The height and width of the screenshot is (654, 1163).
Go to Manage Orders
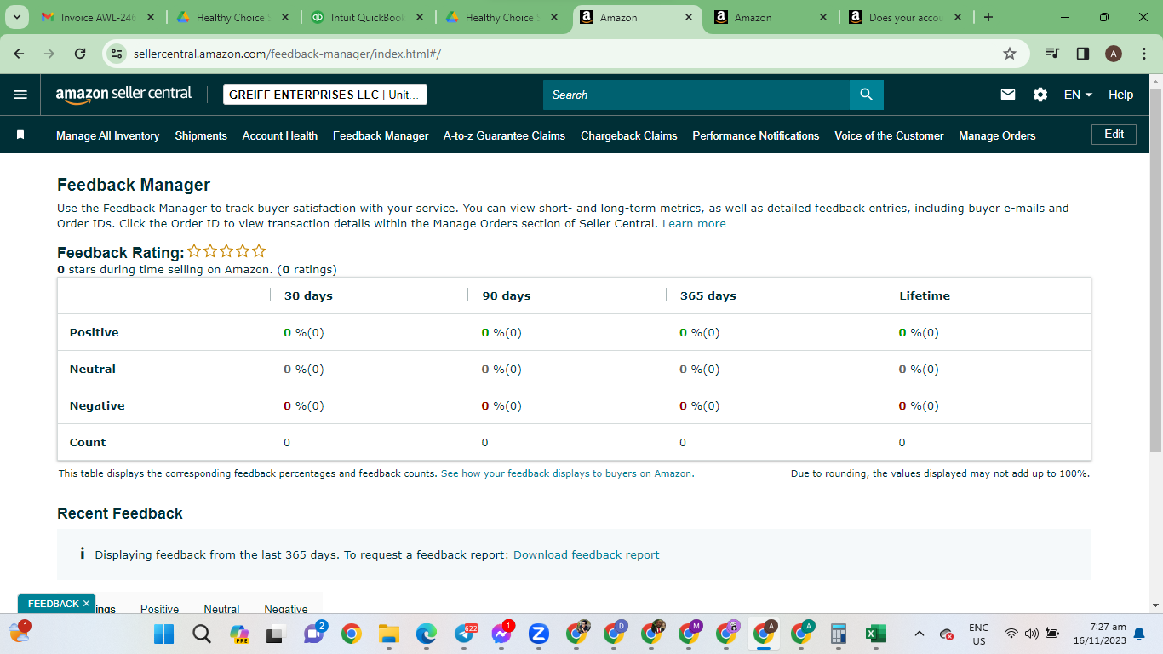(x=997, y=135)
